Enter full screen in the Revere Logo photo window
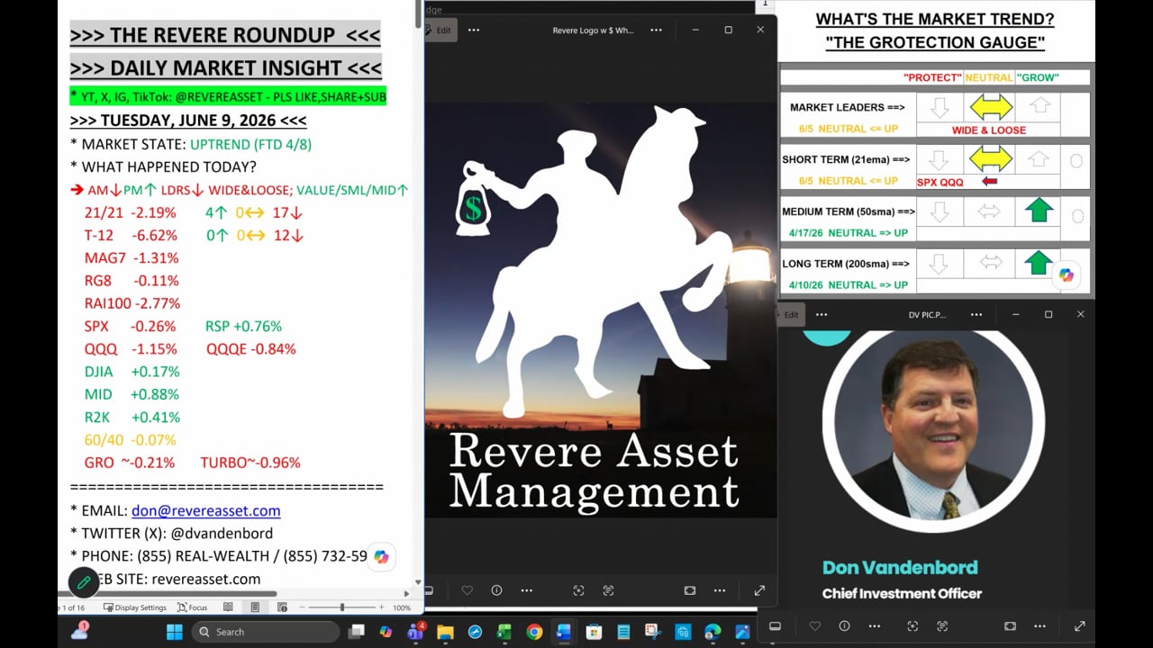The image size is (1153, 648). 759,590
